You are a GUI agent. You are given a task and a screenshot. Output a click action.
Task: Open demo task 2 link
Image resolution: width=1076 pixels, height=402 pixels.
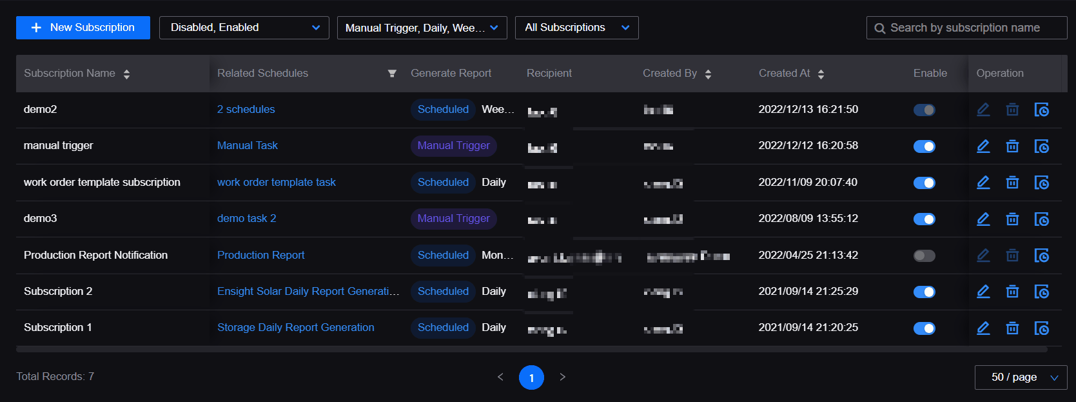(247, 219)
